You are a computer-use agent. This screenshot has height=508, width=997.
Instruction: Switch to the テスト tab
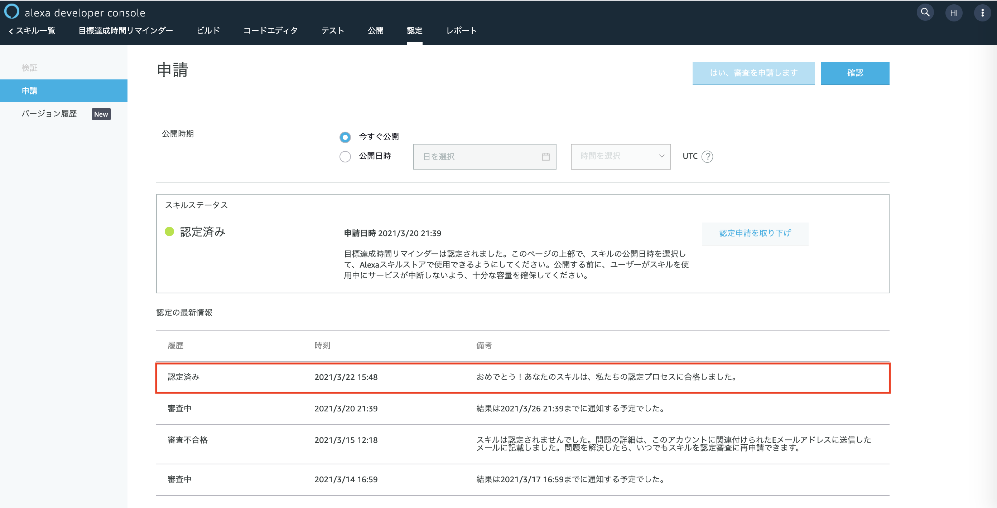[332, 31]
